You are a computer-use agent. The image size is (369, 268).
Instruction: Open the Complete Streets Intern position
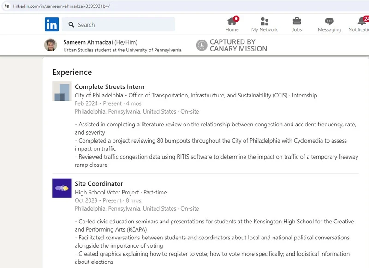pyautogui.click(x=109, y=86)
